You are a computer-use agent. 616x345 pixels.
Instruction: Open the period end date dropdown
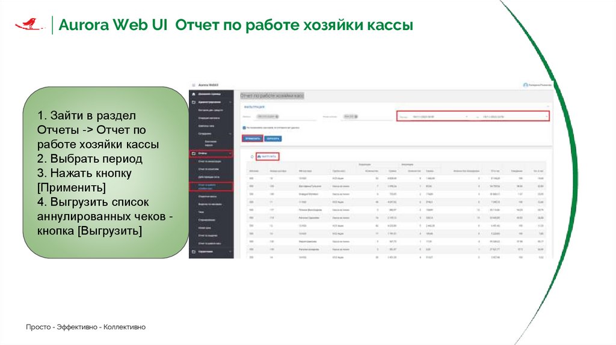pyautogui.click(x=546, y=117)
